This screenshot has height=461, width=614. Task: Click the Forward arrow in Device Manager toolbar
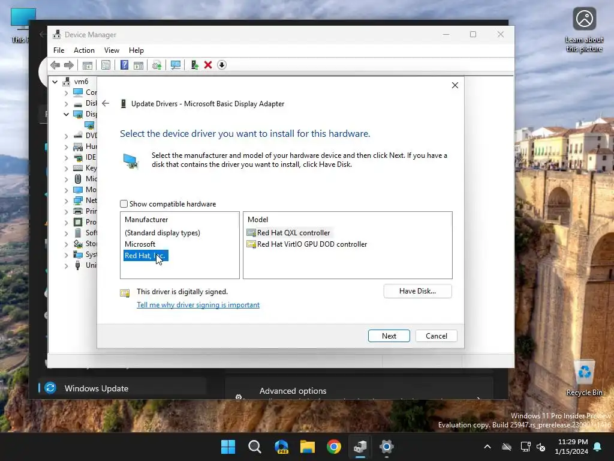pyautogui.click(x=69, y=65)
